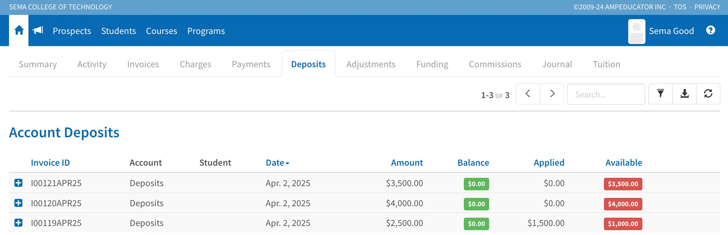This screenshot has width=728, height=235.
Task: Go to next page of results
Action: click(552, 94)
